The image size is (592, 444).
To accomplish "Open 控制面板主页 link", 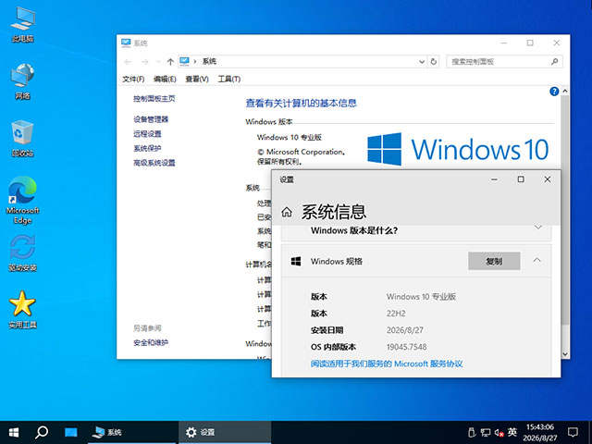I will (x=154, y=99).
